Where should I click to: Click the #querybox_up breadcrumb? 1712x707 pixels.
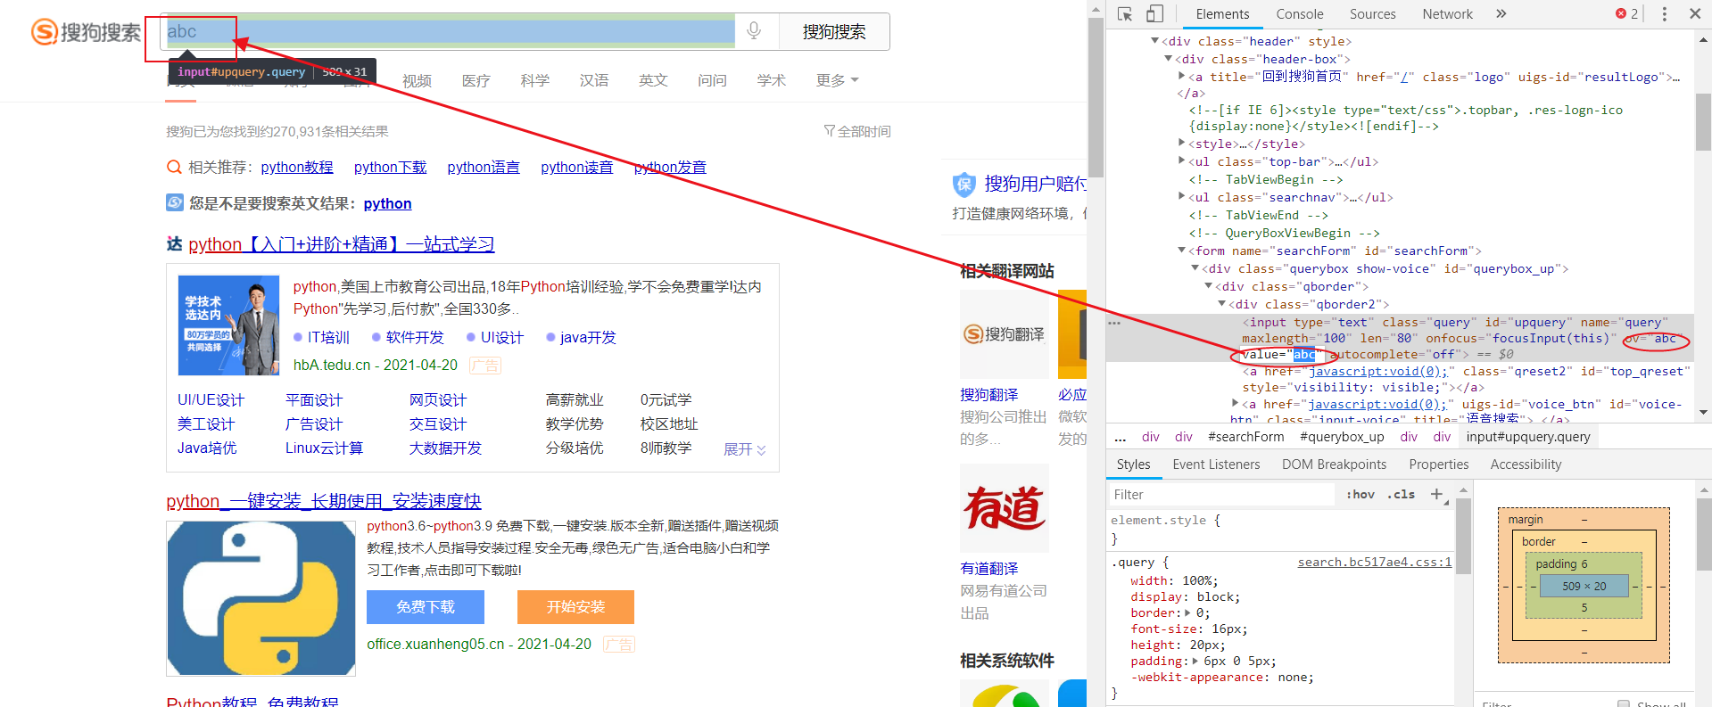(1342, 437)
